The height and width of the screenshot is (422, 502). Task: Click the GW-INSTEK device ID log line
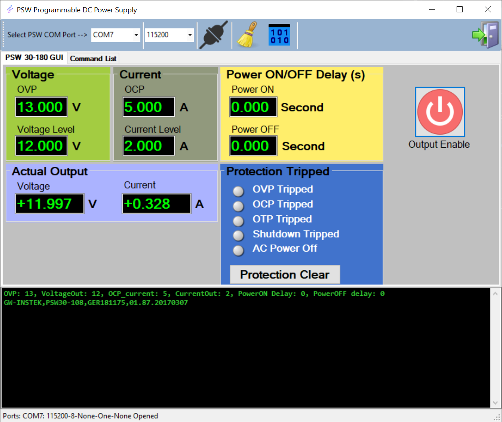tap(96, 303)
